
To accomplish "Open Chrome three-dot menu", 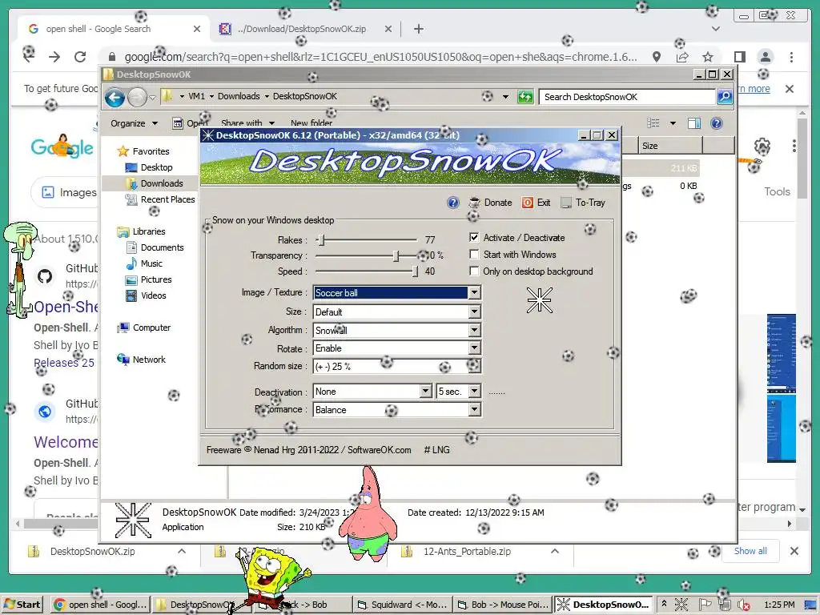I will tap(791, 57).
